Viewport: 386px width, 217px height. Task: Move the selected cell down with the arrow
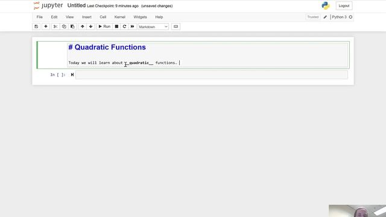click(91, 27)
